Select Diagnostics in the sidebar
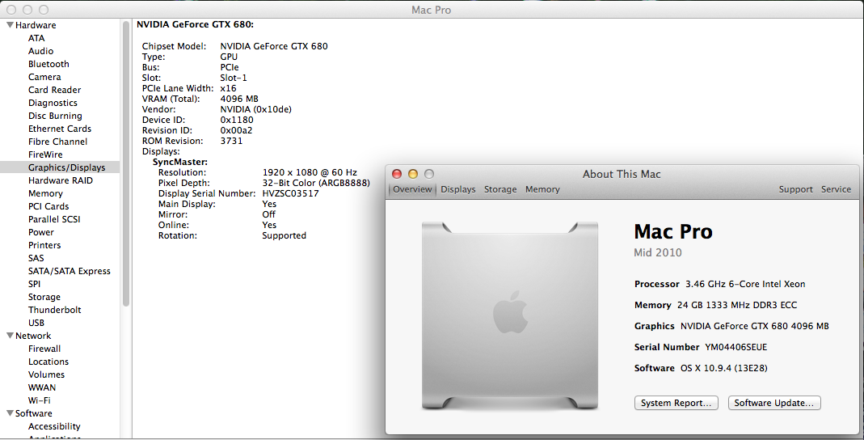Screen dimensions: 864x440 (x=53, y=103)
